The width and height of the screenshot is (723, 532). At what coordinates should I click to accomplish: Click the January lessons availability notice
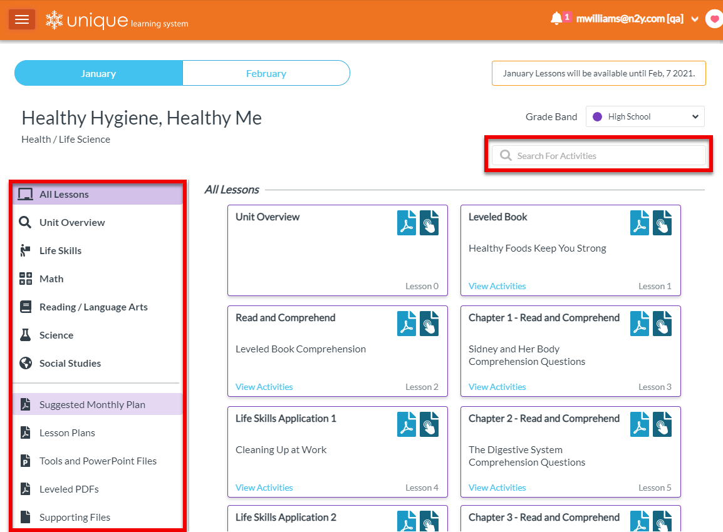pyautogui.click(x=598, y=73)
